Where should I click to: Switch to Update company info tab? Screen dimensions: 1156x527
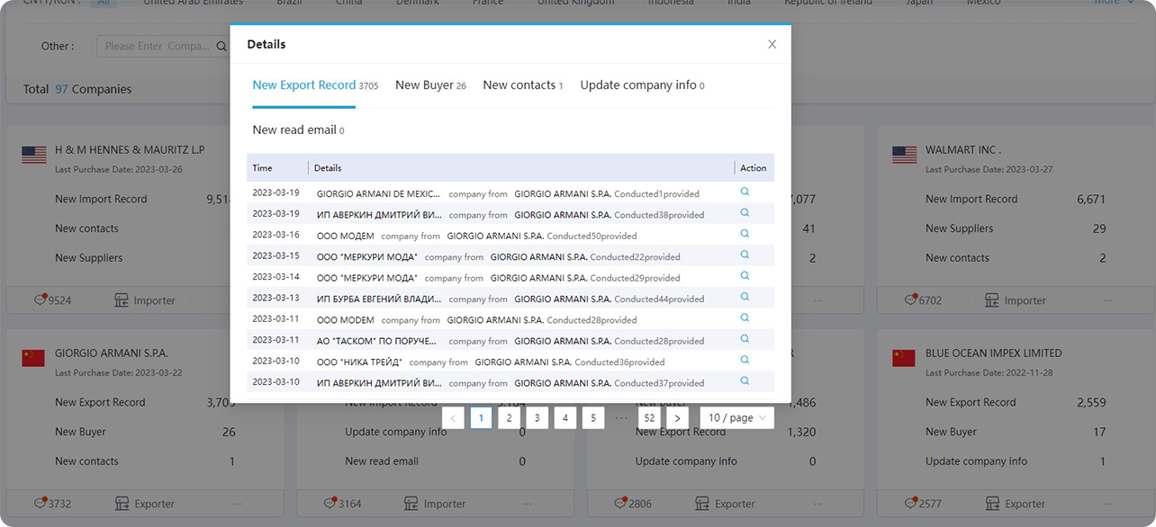[642, 85]
